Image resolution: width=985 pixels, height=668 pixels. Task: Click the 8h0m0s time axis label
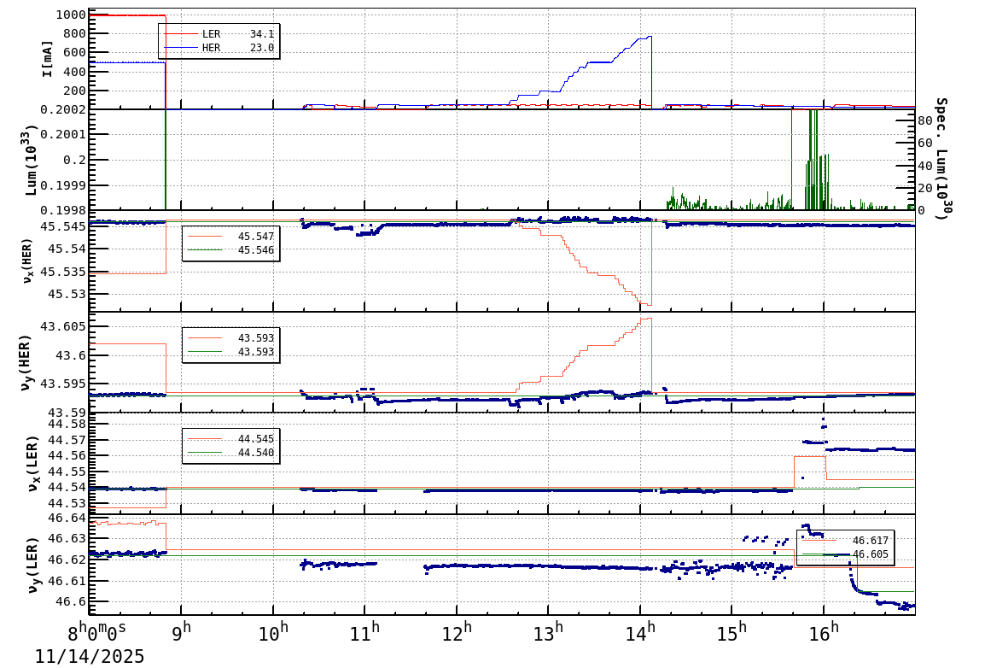coord(96,630)
